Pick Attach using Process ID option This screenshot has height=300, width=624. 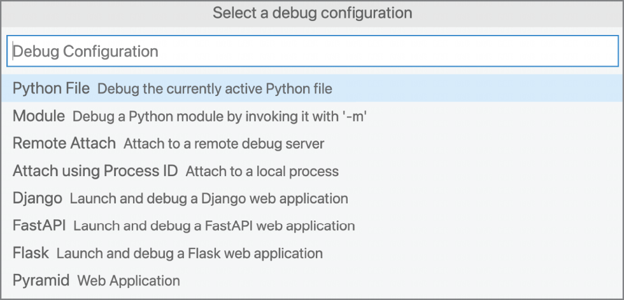pyautogui.click(x=312, y=171)
